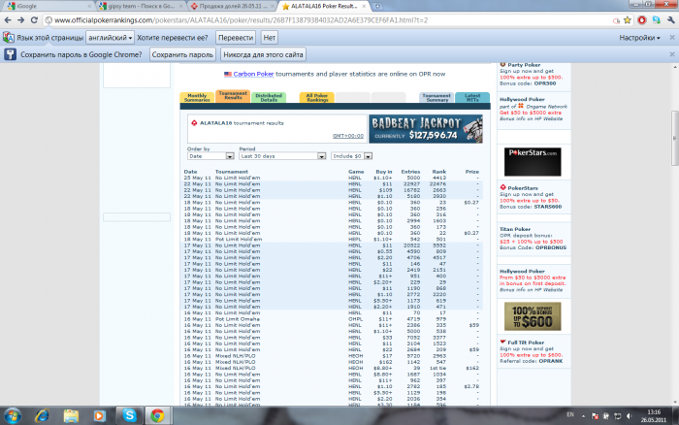This screenshot has height=425, width=679.
Task: Open the Skype extension in toolbar
Action: 657,20
